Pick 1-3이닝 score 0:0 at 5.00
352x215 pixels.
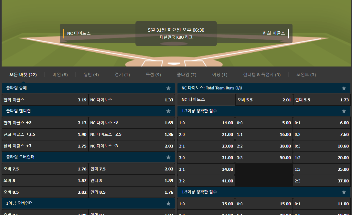pyautogui.click(x=264, y=123)
